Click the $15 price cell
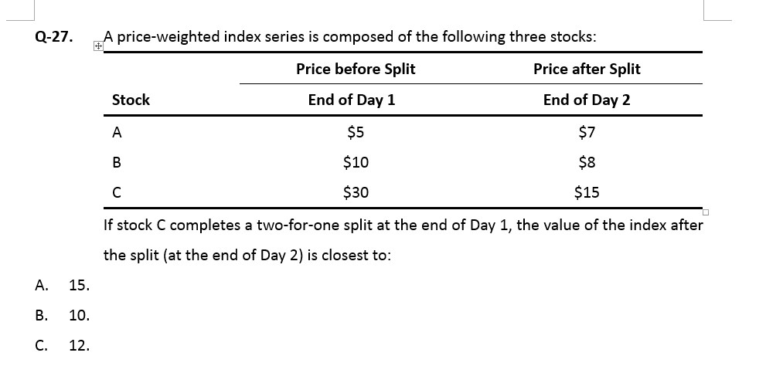The height and width of the screenshot is (373, 766). tap(587, 192)
